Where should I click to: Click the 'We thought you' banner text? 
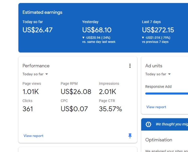172,124
